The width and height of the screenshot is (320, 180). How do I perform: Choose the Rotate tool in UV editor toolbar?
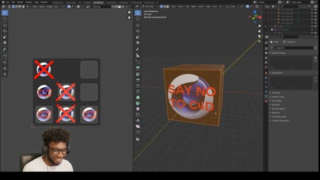click(x=5, y=31)
